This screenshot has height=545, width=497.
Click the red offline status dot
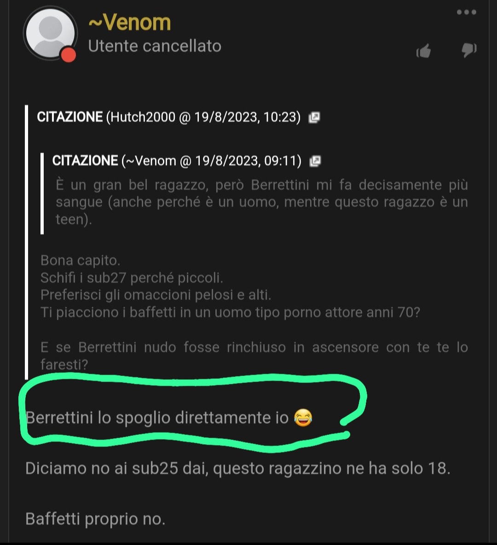pyautogui.click(x=69, y=55)
